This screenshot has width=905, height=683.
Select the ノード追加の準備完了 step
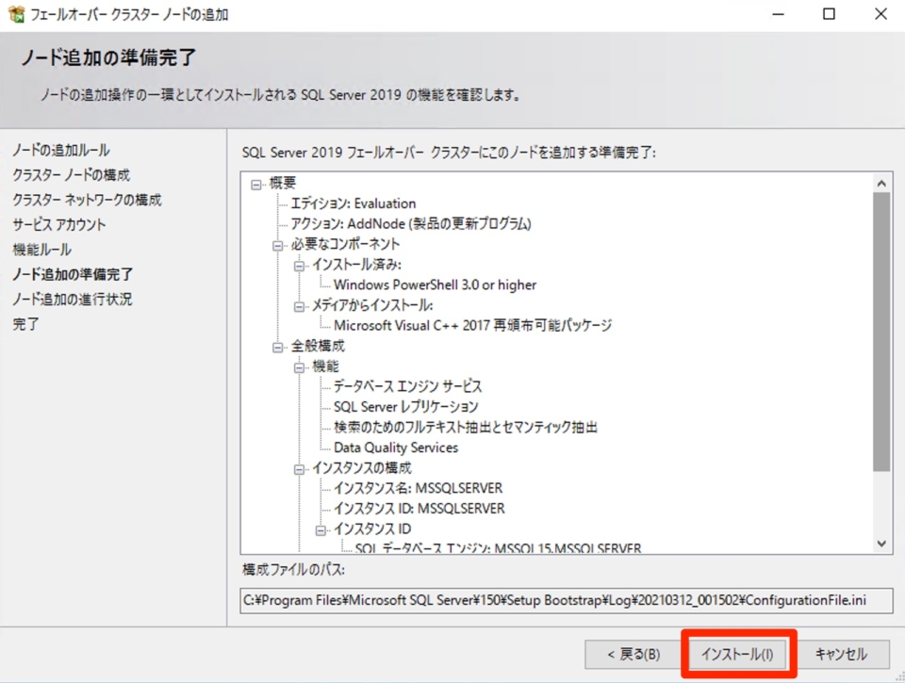[x=73, y=274]
